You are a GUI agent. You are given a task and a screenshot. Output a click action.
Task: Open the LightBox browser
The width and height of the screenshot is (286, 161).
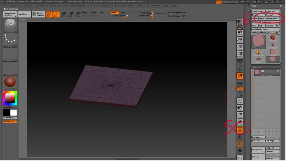point(24,14)
